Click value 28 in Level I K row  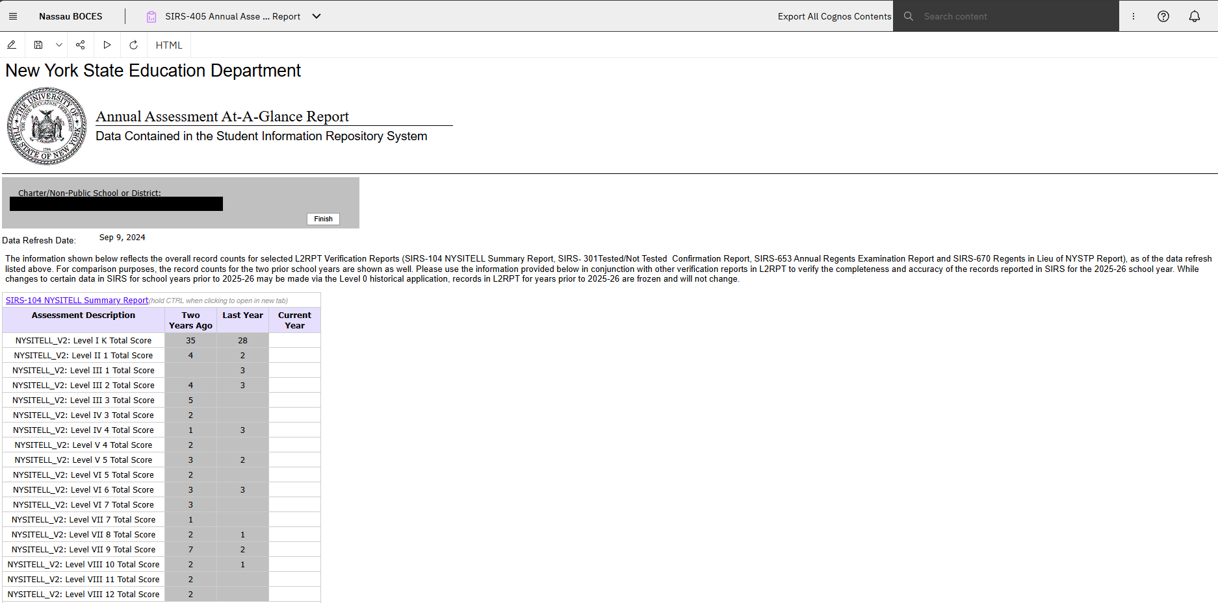(242, 340)
